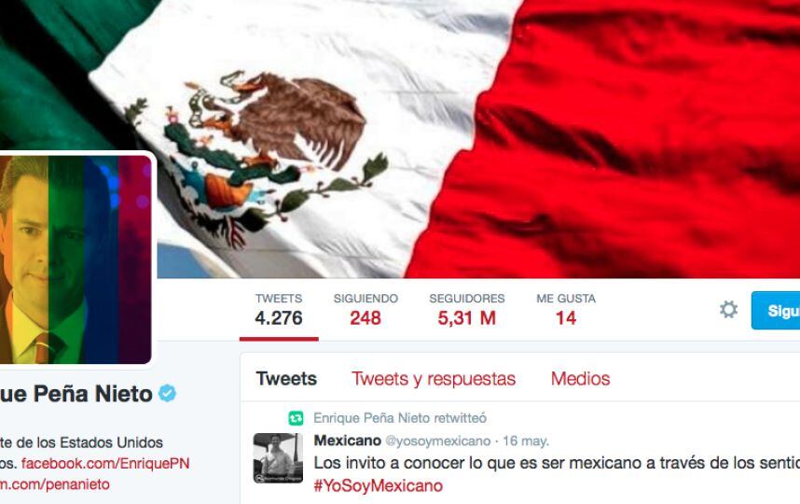800x504 pixels.
Task: Open the gear settings icon
Action: pos(728,310)
